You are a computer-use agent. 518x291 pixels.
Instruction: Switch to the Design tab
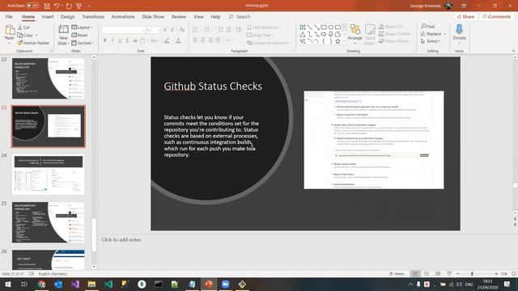point(68,16)
